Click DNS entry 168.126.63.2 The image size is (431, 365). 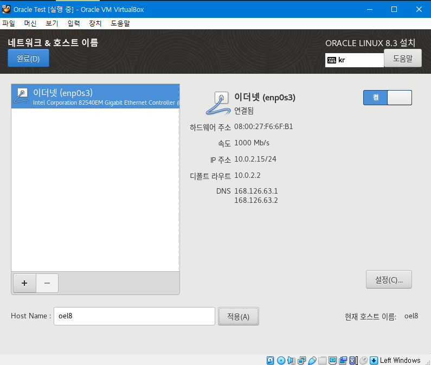pyautogui.click(x=256, y=201)
